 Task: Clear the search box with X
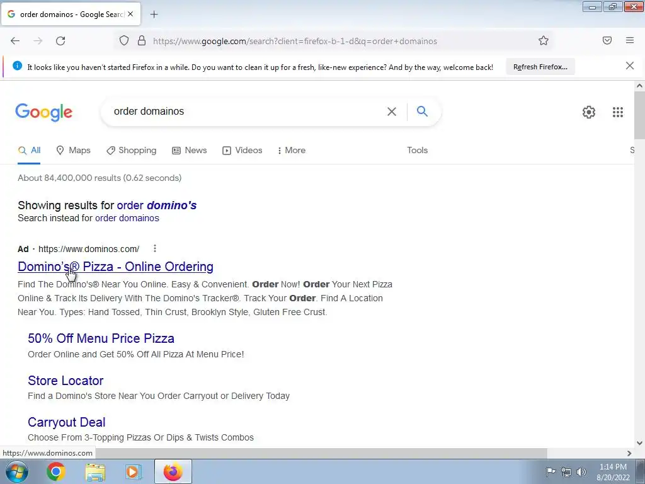click(x=392, y=112)
